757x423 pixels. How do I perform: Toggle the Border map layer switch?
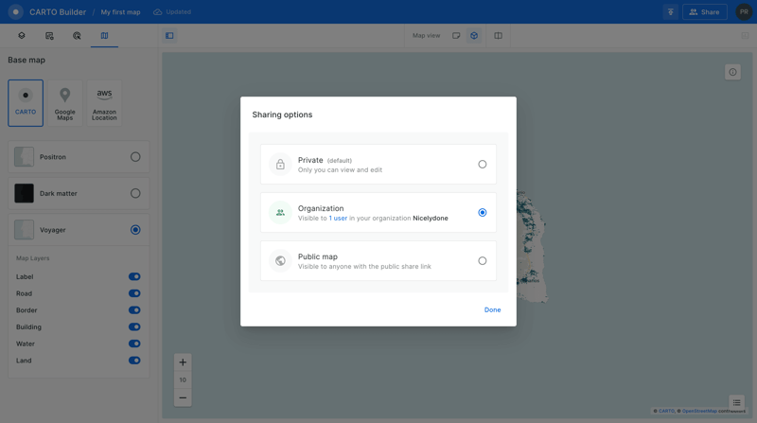(x=134, y=310)
